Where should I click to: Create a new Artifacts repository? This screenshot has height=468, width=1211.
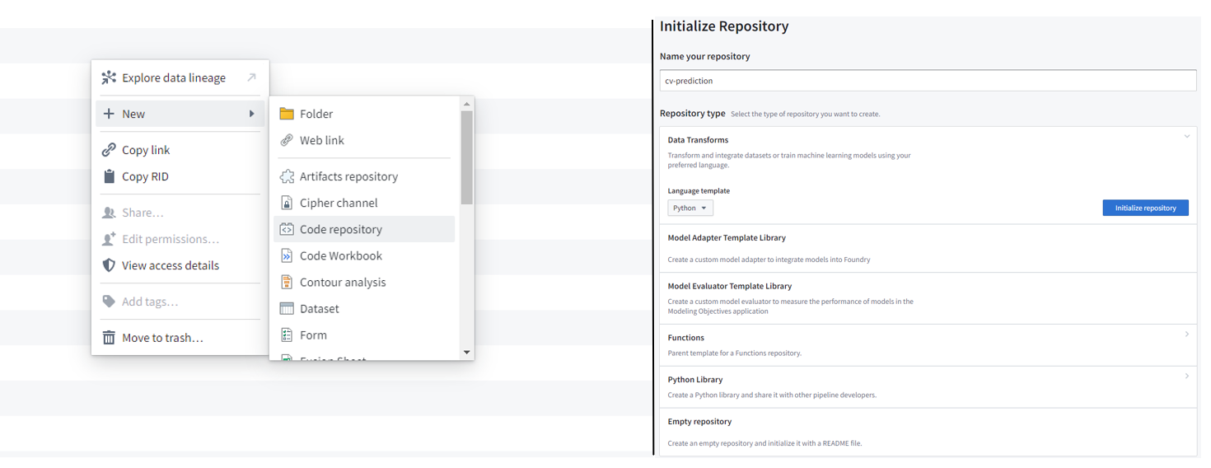364,176
